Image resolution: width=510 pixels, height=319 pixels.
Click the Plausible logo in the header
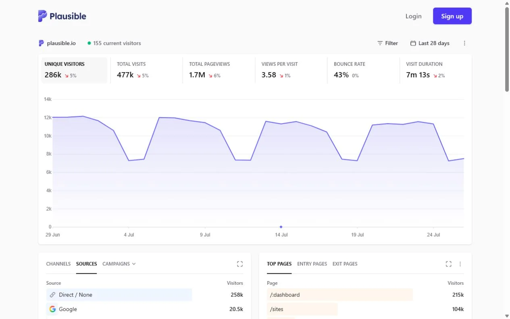62,16
